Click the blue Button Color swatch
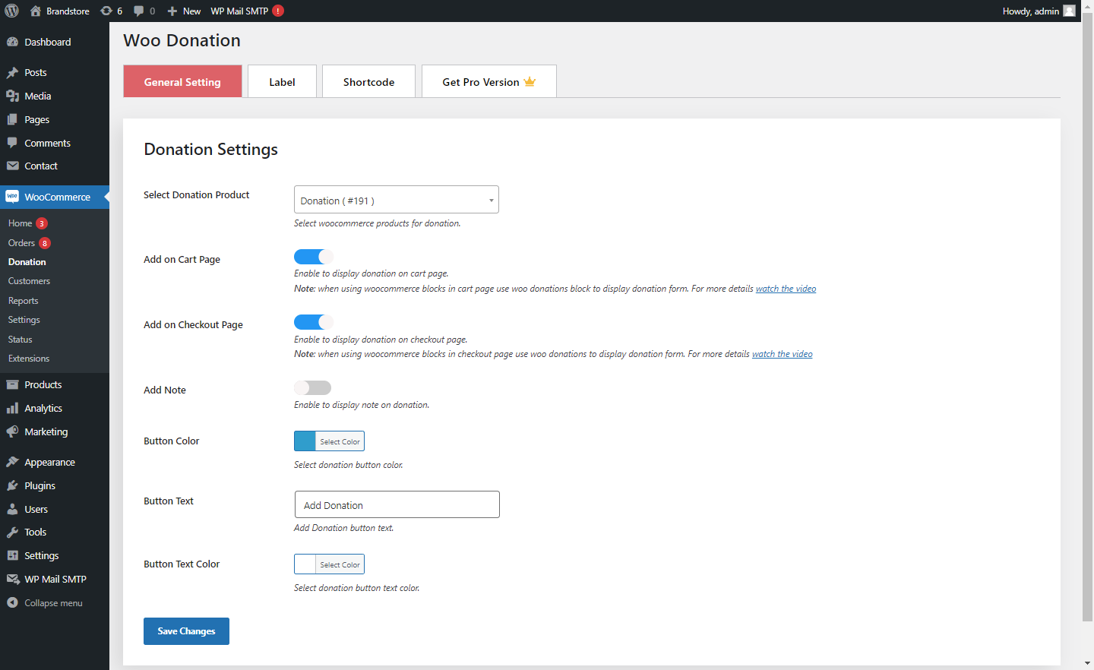 pos(305,441)
